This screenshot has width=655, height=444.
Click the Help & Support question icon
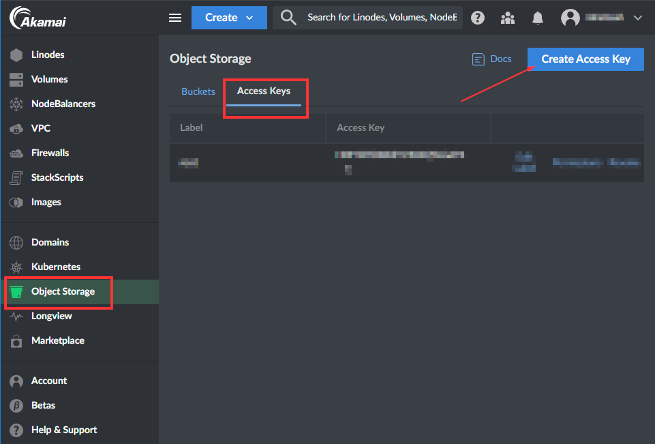coord(16,430)
